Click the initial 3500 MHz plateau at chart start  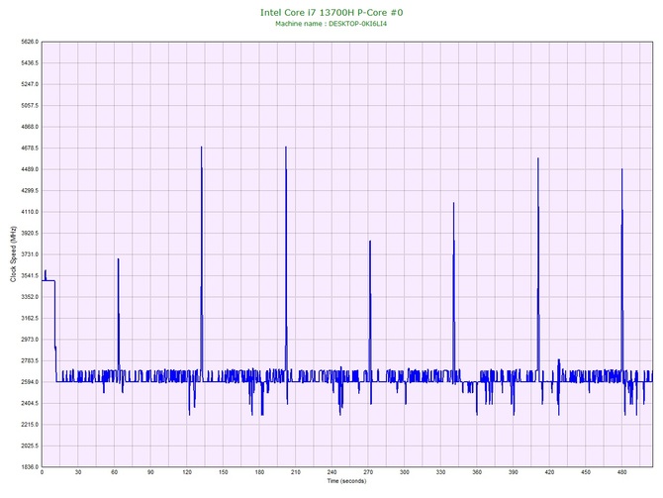click(x=48, y=280)
